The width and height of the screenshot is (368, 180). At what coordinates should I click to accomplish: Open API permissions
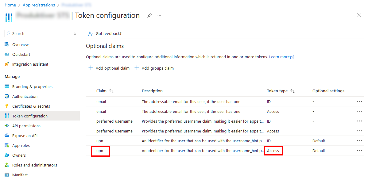tap(27, 126)
